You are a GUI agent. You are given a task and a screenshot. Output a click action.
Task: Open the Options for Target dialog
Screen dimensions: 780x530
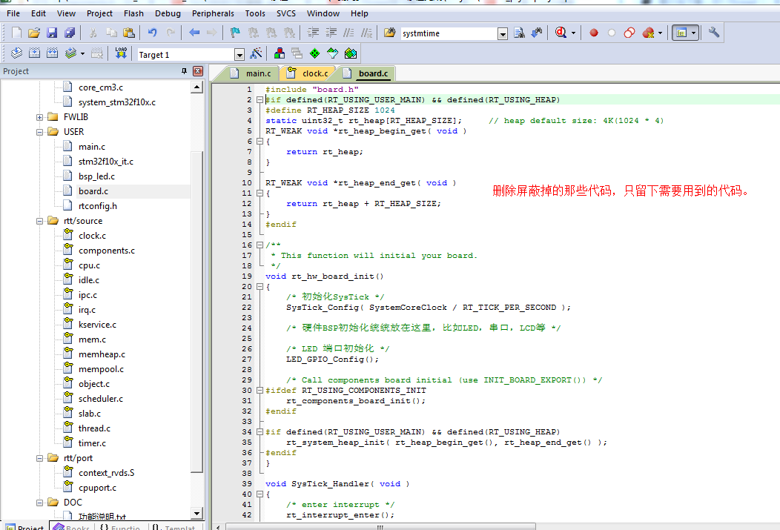click(255, 53)
